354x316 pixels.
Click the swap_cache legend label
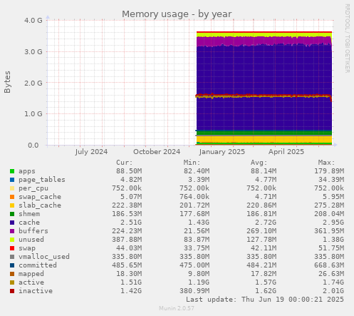pyautogui.click(x=40, y=197)
